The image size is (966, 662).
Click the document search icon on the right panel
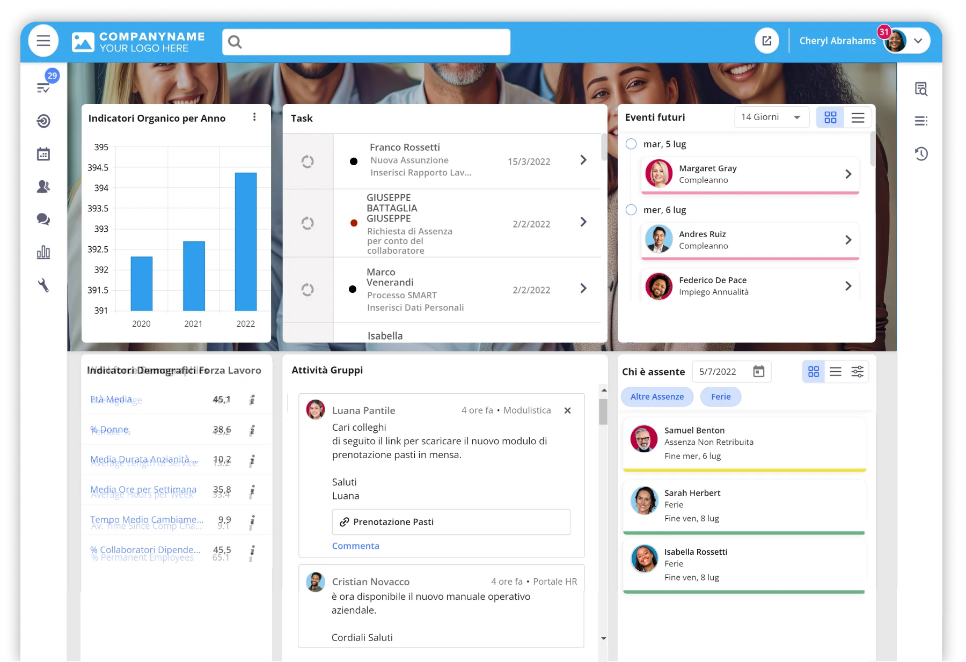[921, 89]
